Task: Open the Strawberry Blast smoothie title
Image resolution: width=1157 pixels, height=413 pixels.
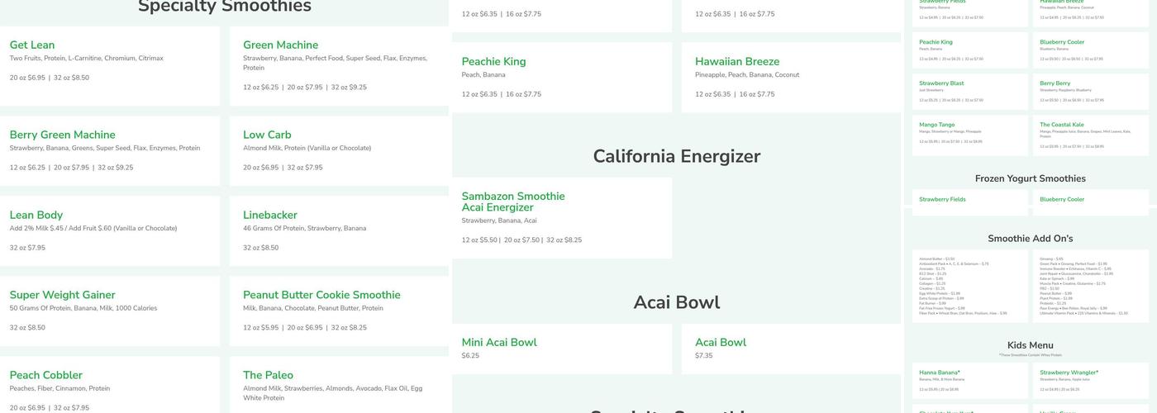Action: click(941, 83)
